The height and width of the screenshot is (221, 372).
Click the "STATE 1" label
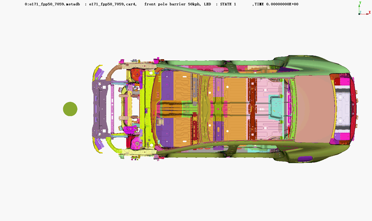pos(228,4)
